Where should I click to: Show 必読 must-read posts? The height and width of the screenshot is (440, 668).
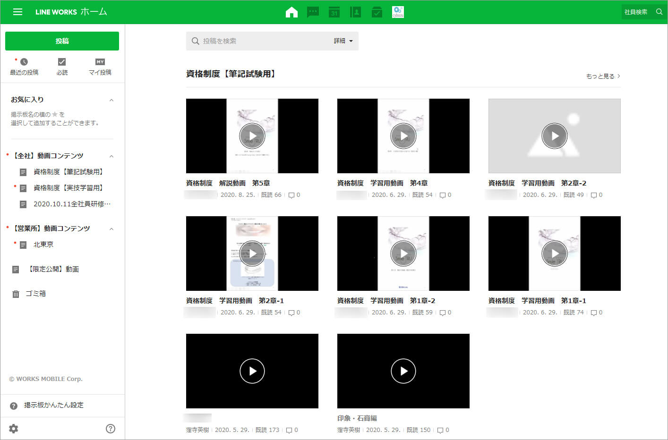[x=62, y=67]
